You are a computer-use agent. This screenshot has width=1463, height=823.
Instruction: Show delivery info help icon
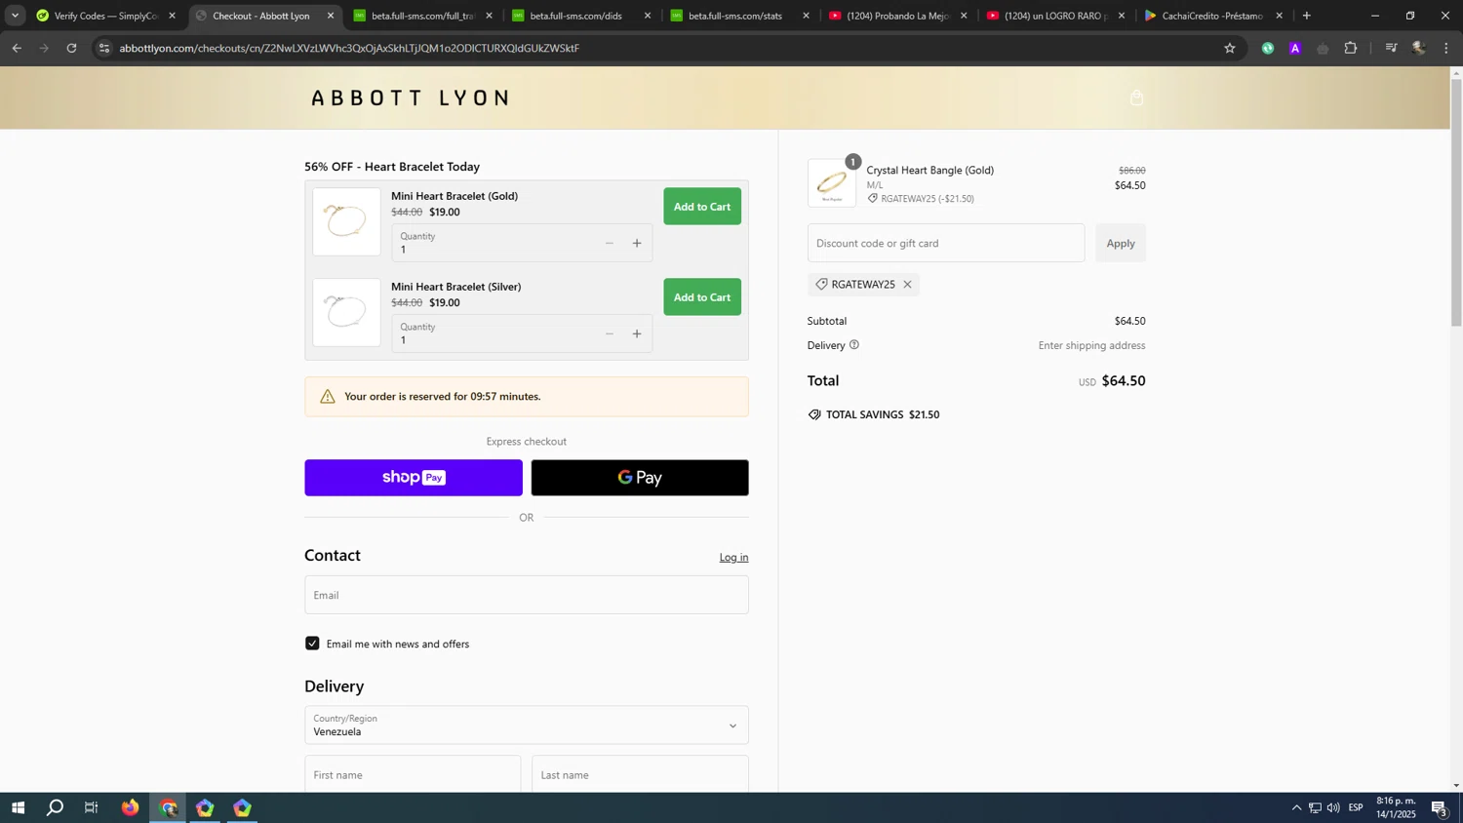(854, 345)
